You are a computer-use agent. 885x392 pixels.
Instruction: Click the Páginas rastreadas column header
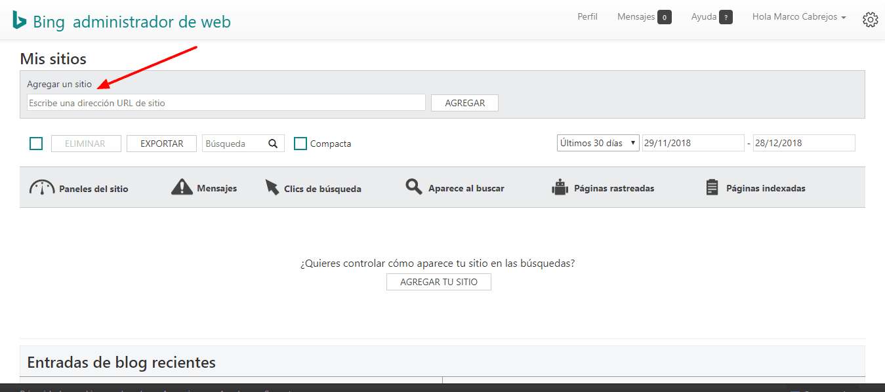tap(614, 188)
